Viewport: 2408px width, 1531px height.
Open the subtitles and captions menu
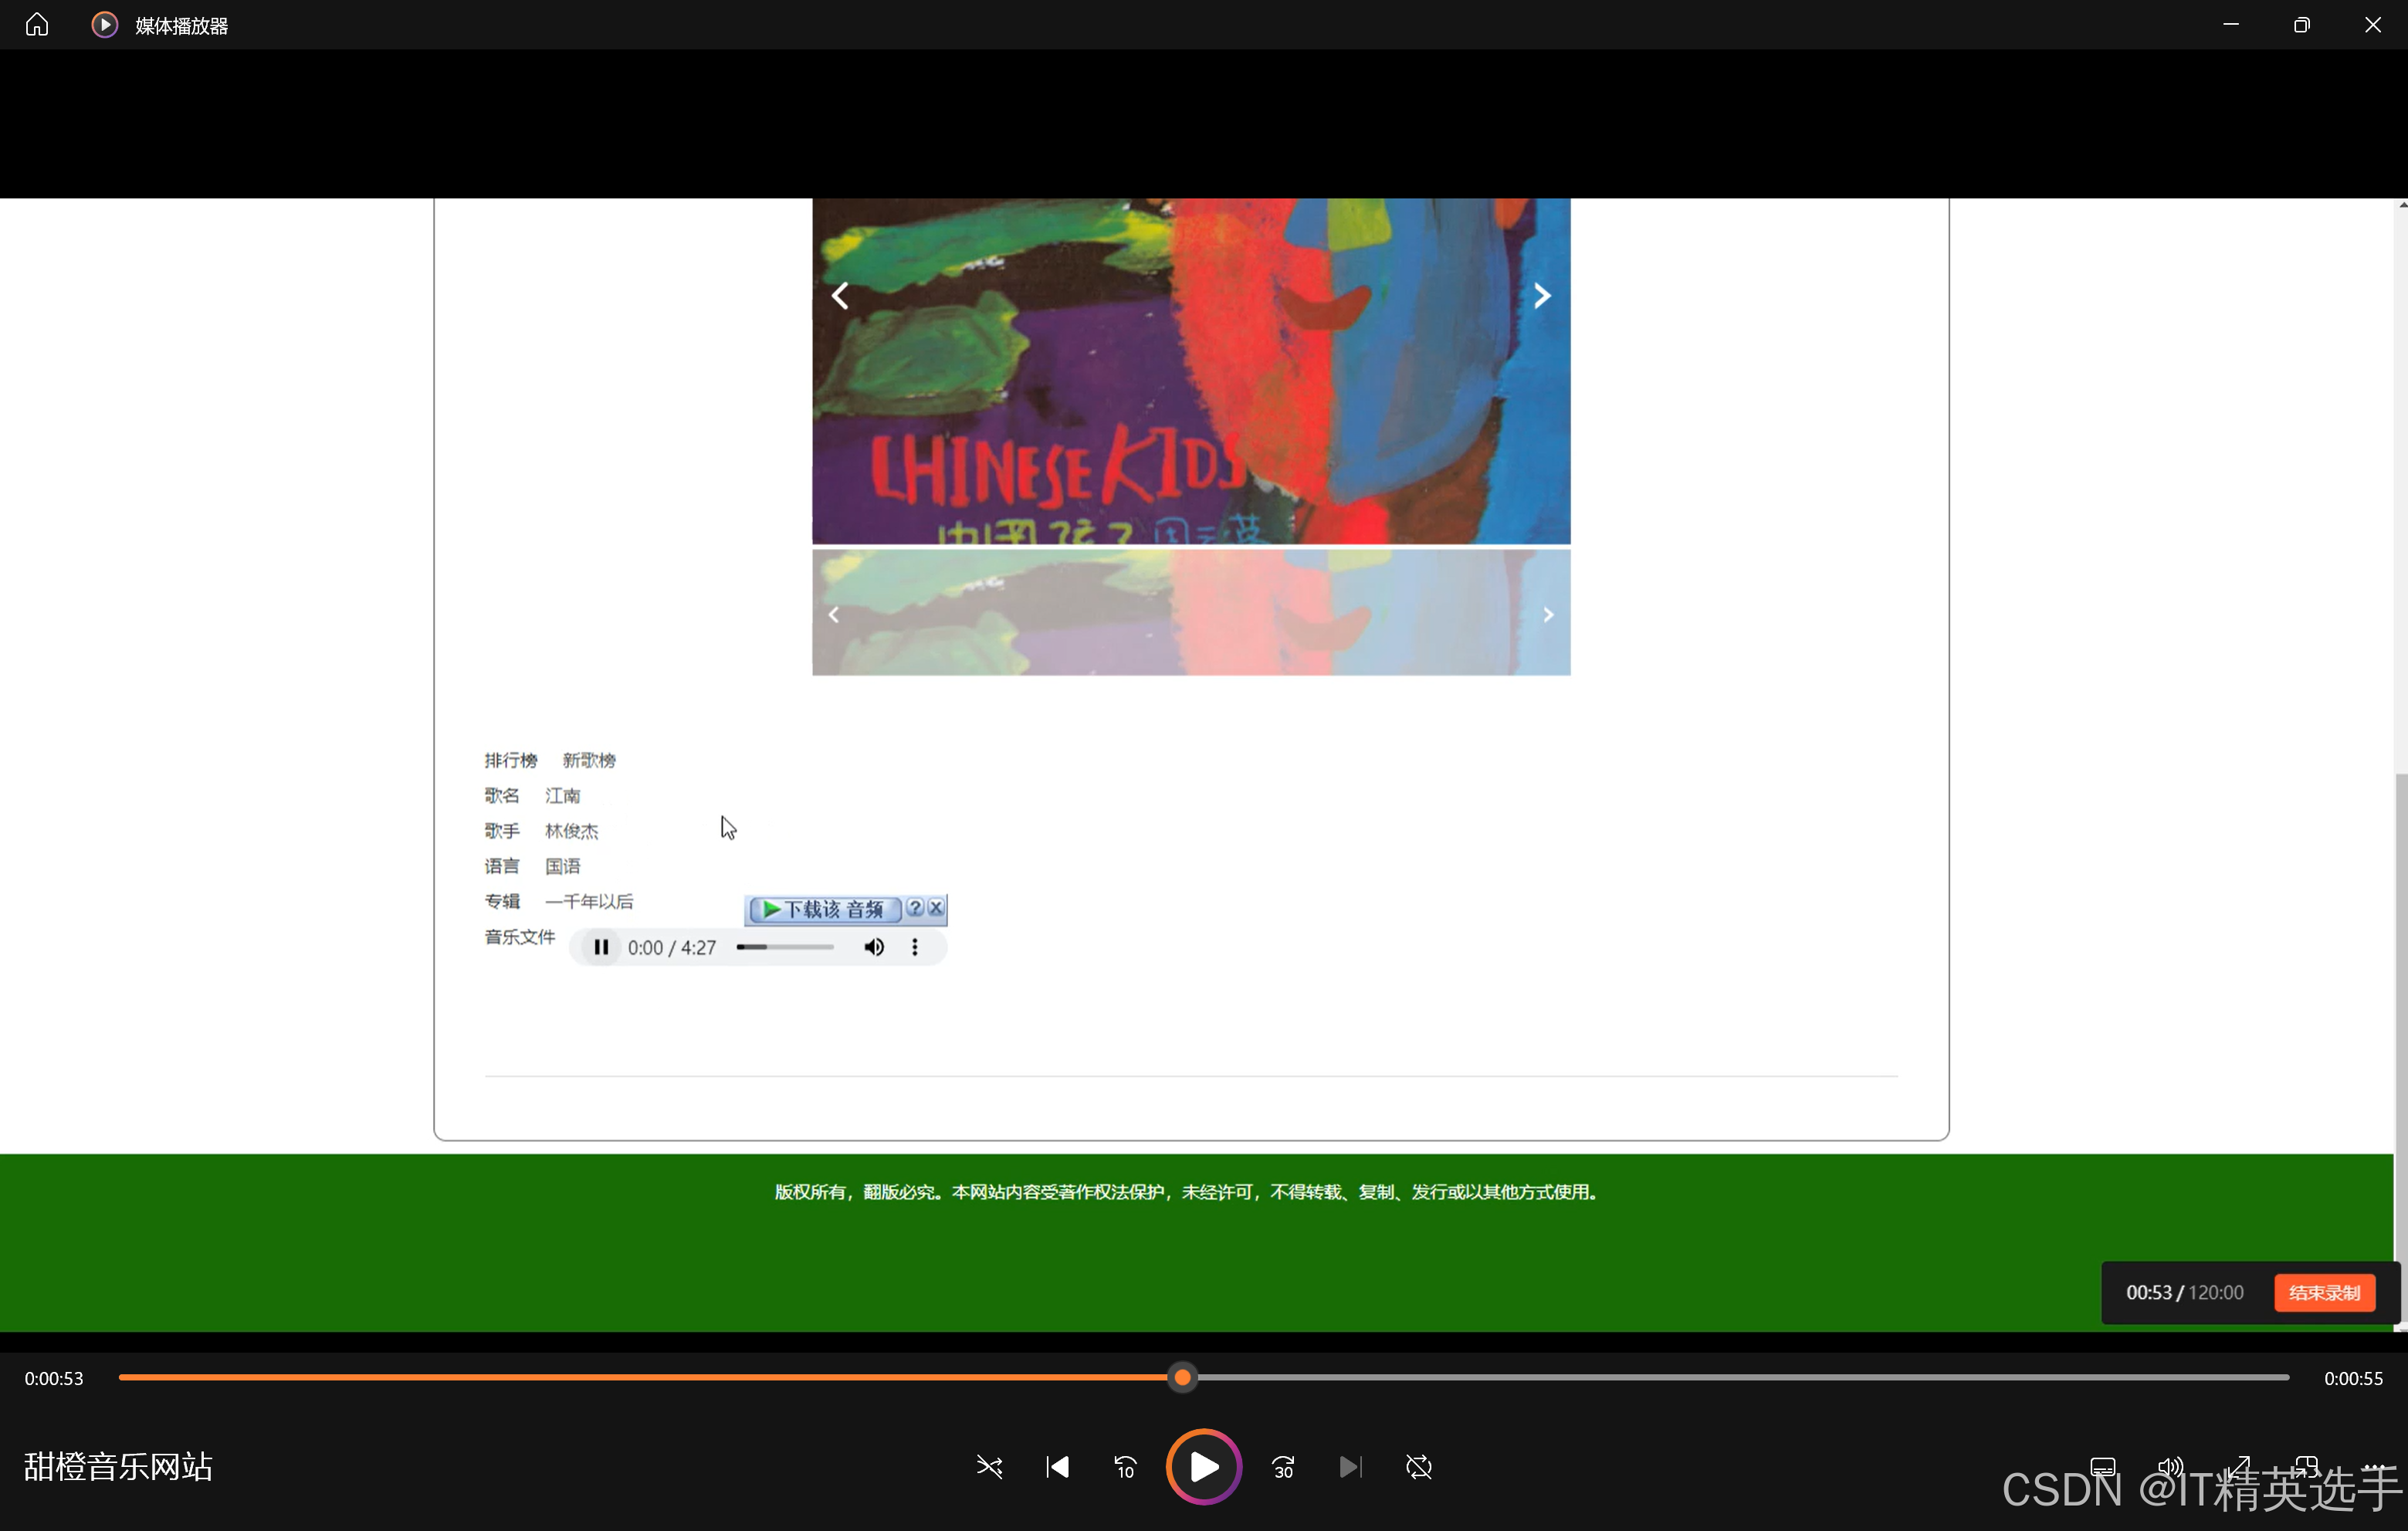(2102, 1467)
